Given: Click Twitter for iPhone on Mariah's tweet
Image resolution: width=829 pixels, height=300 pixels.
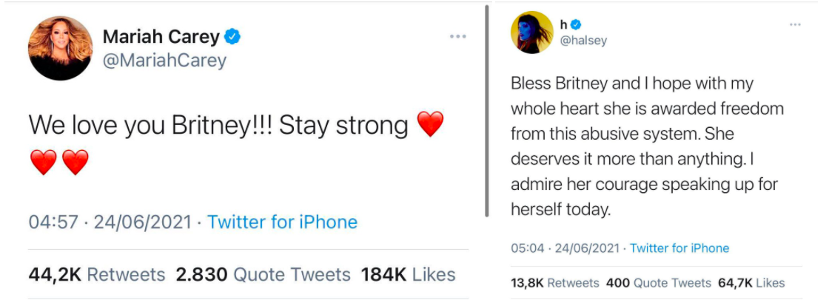Looking at the screenshot, I should click(x=282, y=222).
